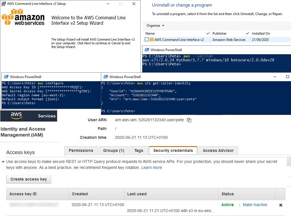Check the AWS Command Line Interface v2 checkbox

click(x=147, y=39)
